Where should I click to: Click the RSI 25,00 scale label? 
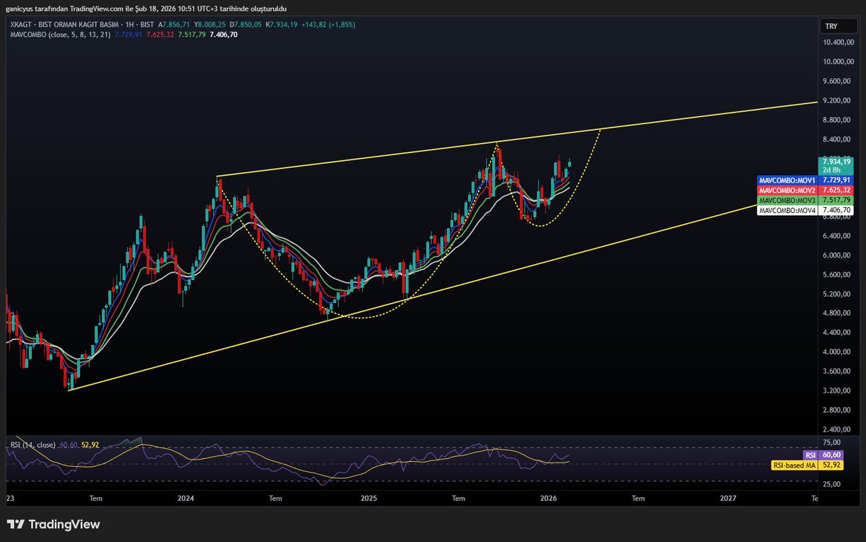[832, 484]
